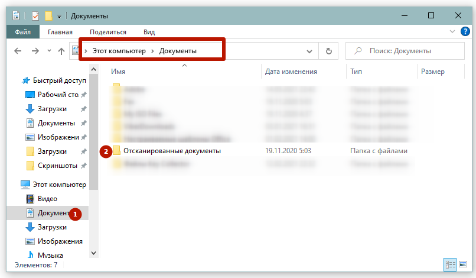The height and width of the screenshot is (278, 476).
Task: Go forward with the right arrow
Action: 35,51
